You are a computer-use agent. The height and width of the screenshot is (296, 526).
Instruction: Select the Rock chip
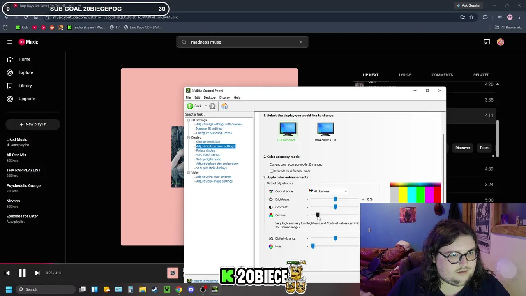(x=484, y=148)
